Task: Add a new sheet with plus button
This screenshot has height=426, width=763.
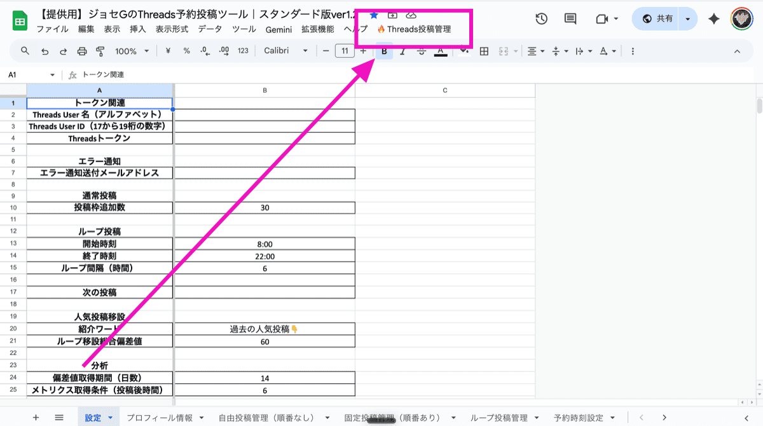Action: pyautogui.click(x=36, y=418)
